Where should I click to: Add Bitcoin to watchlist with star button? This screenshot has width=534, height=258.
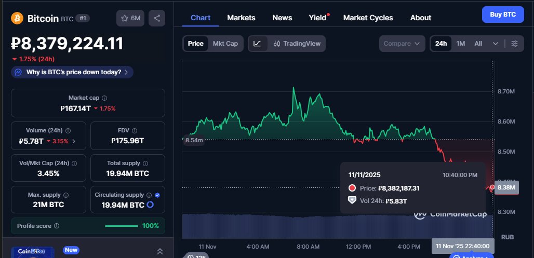point(130,18)
